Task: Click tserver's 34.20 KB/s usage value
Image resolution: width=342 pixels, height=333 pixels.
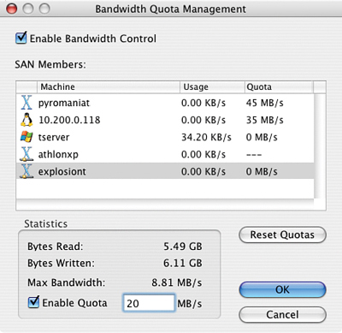Action: [x=206, y=137]
